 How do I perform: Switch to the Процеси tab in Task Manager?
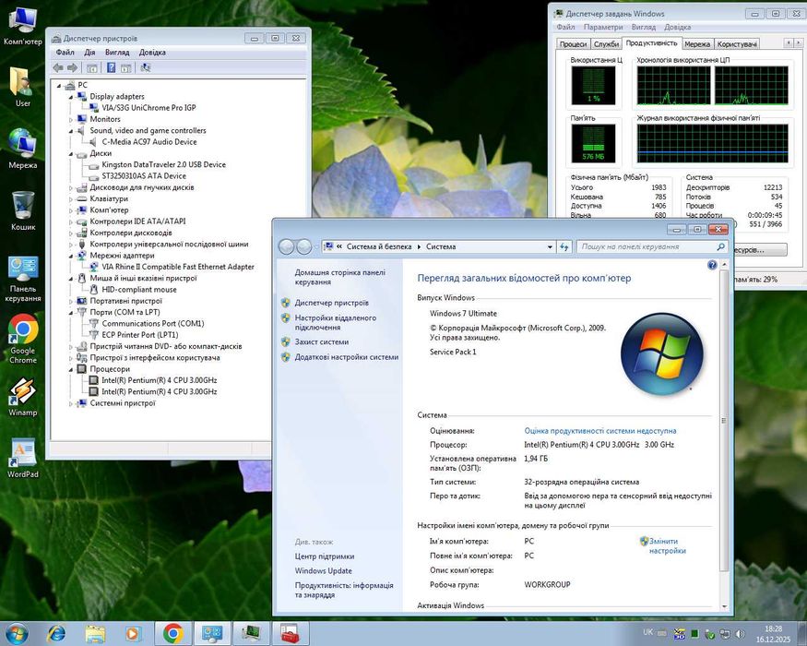(573, 44)
